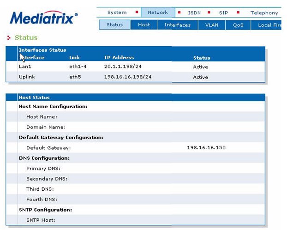Click Default Gateway Configuration heading

click(61, 138)
